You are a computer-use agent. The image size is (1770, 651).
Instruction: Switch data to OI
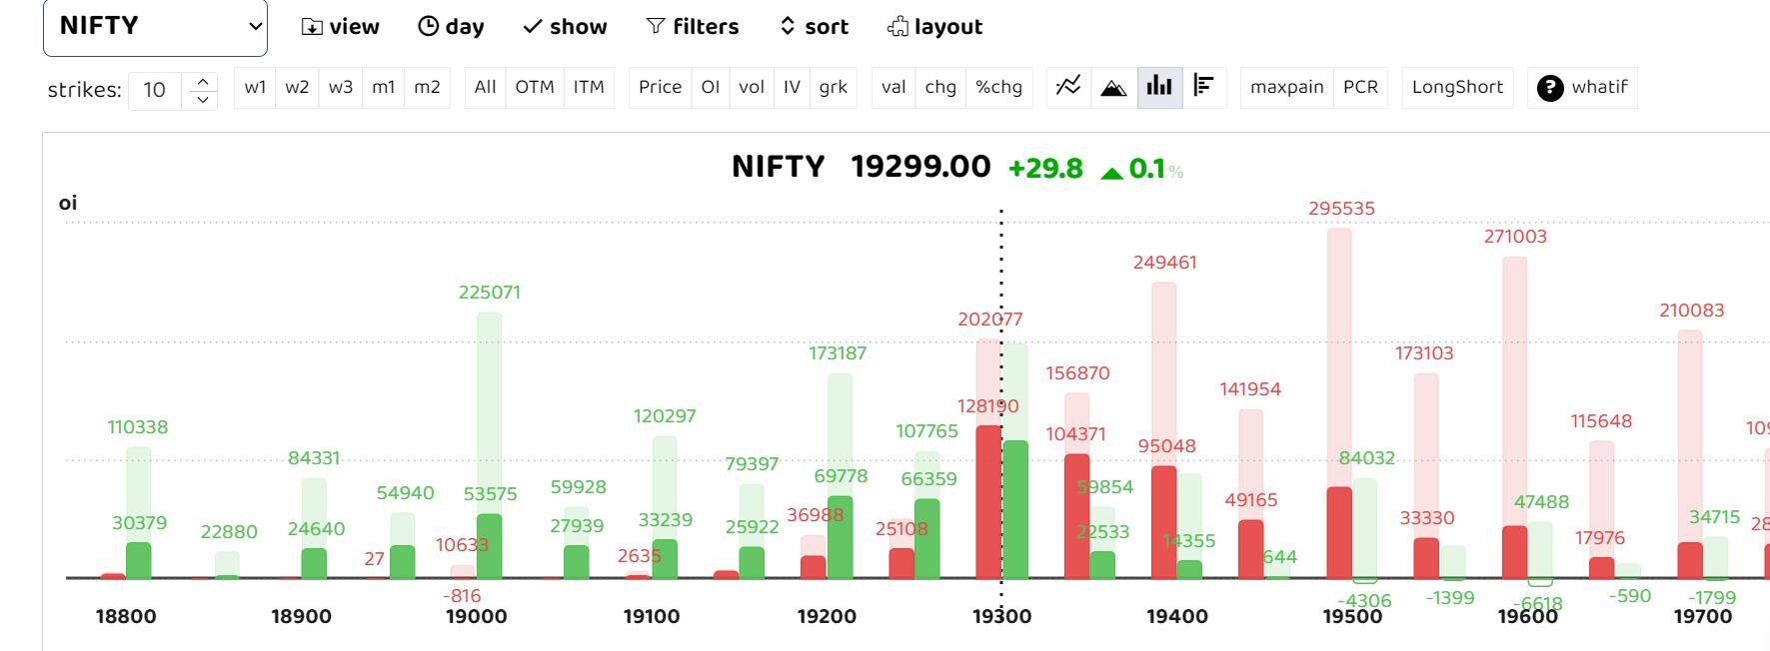click(711, 87)
